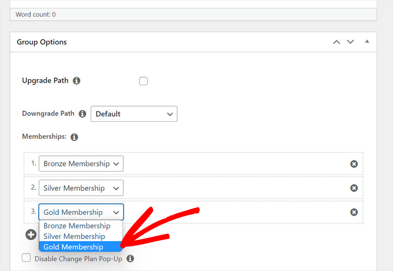Open the first membership dropdown
Viewport: 393px width, 271px height.
coord(81,164)
